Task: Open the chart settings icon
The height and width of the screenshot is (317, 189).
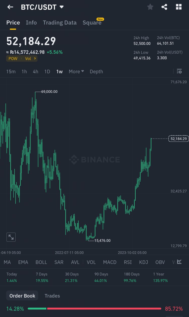Action: click(179, 71)
